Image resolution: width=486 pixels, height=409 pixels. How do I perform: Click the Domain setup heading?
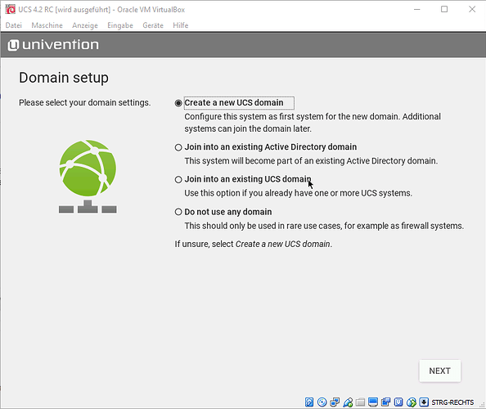pos(64,78)
